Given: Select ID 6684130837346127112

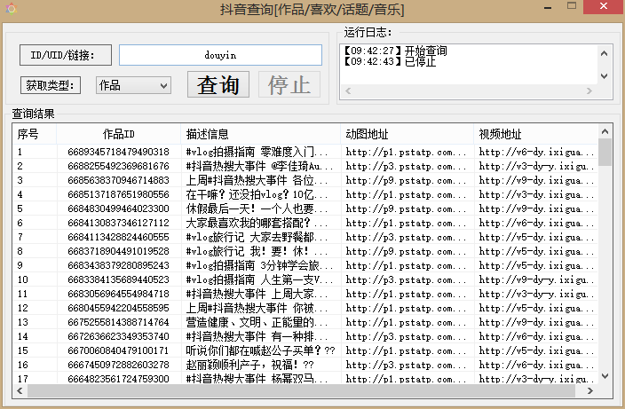Looking at the screenshot, I should (118, 223).
